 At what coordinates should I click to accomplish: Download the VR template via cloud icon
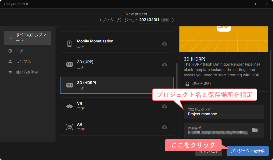click(164, 106)
